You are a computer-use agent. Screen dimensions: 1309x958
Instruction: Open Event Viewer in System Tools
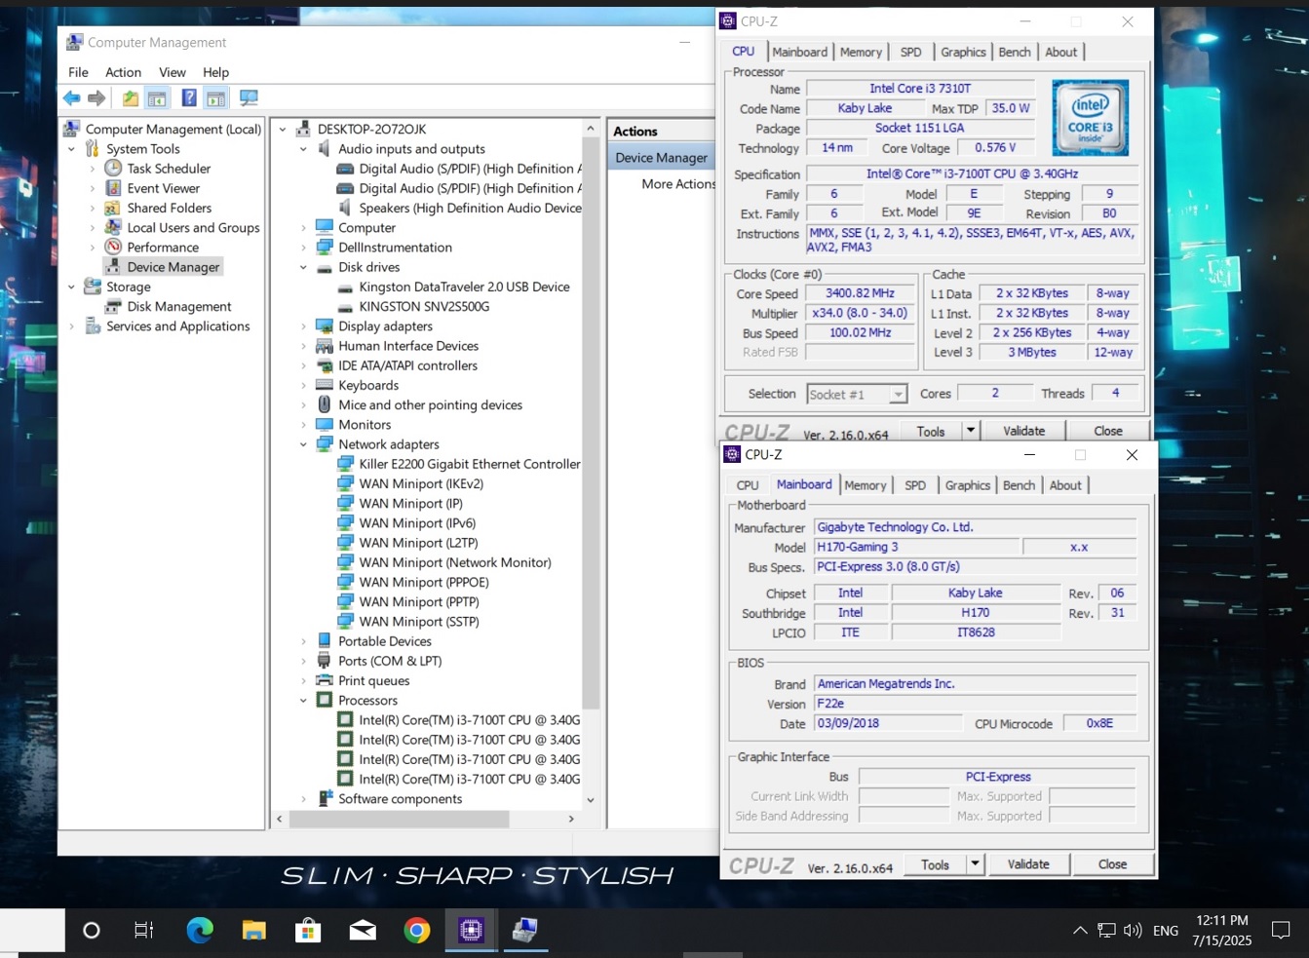(x=163, y=188)
